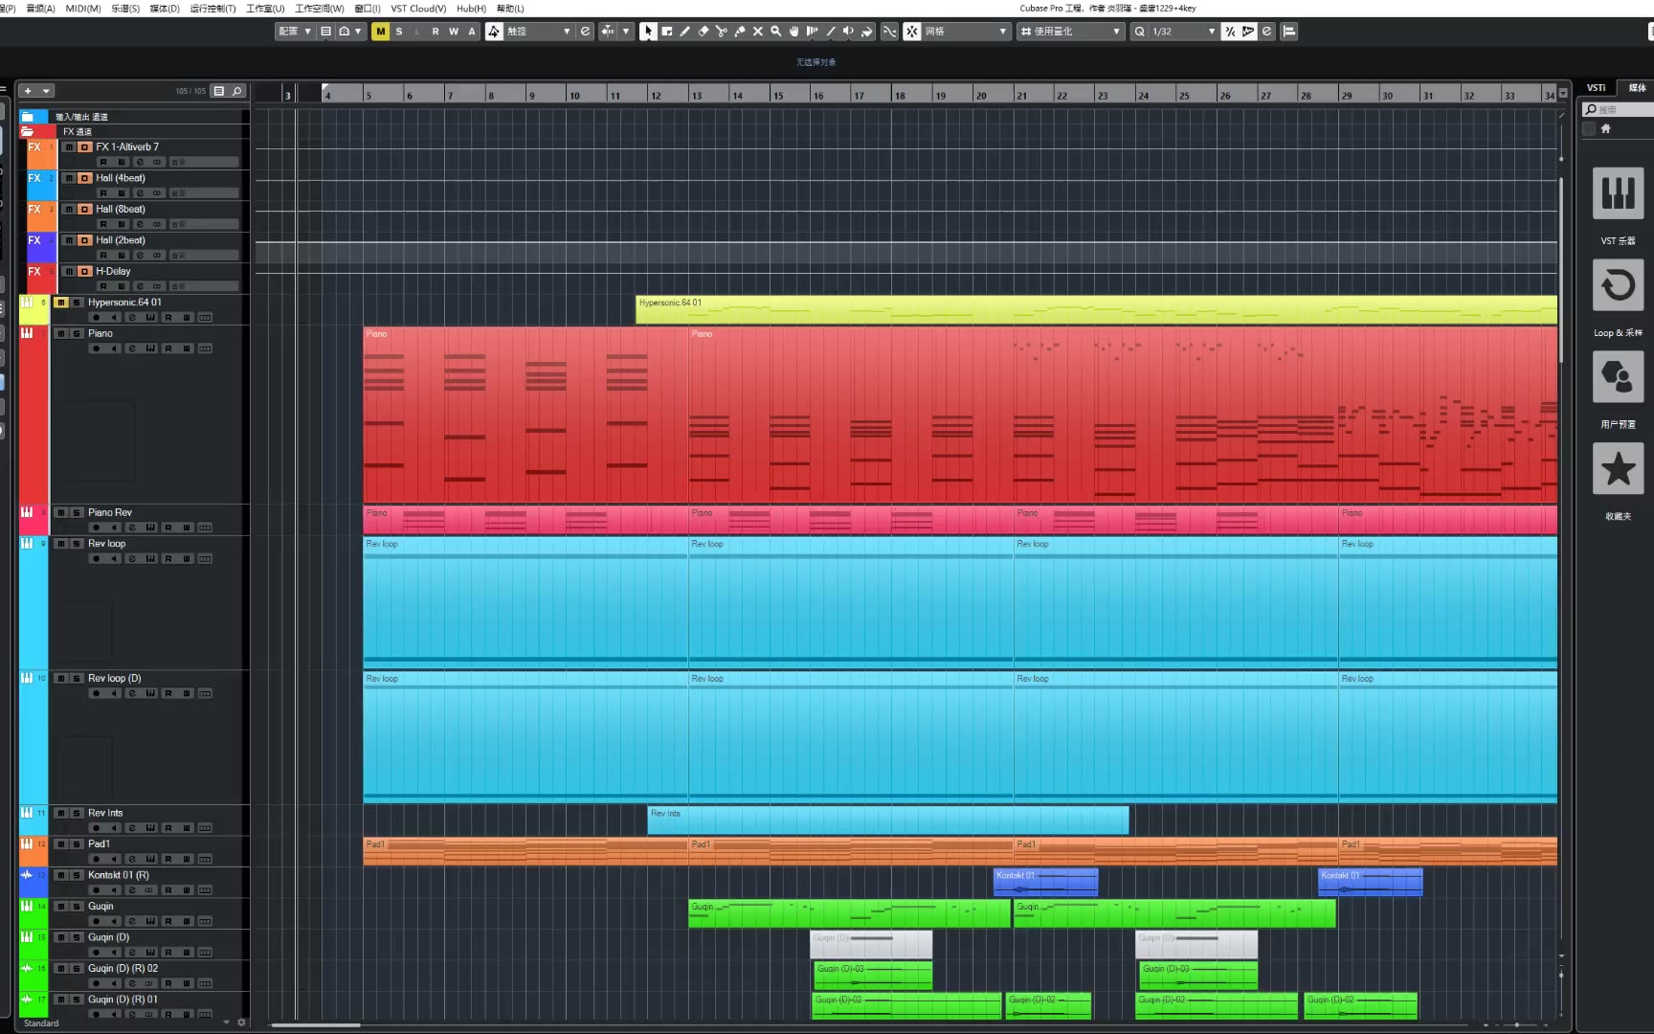
Task: Open automation mode 触控 dropdown
Action: click(x=539, y=32)
